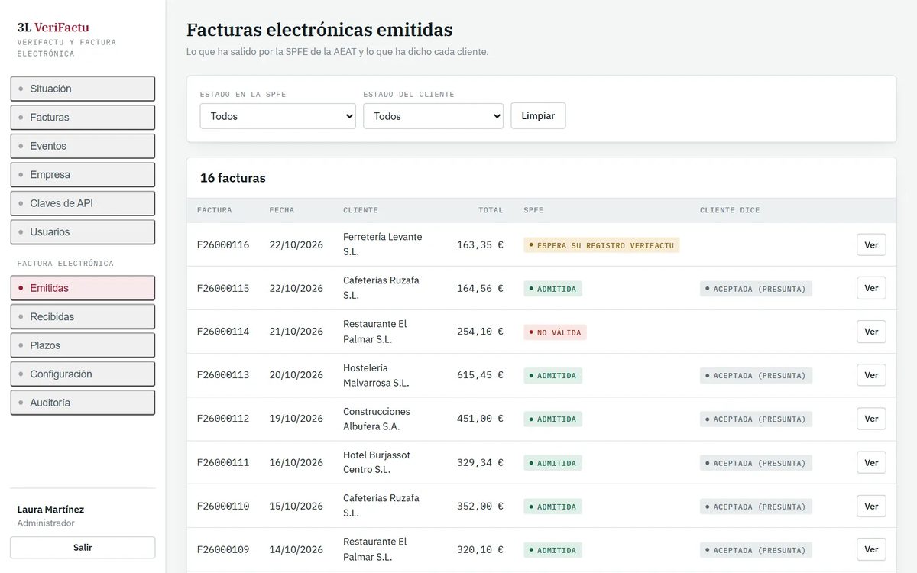Click Admitida badge on F26000115 row
Viewport: 917px width, 573px height.
[x=552, y=289]
